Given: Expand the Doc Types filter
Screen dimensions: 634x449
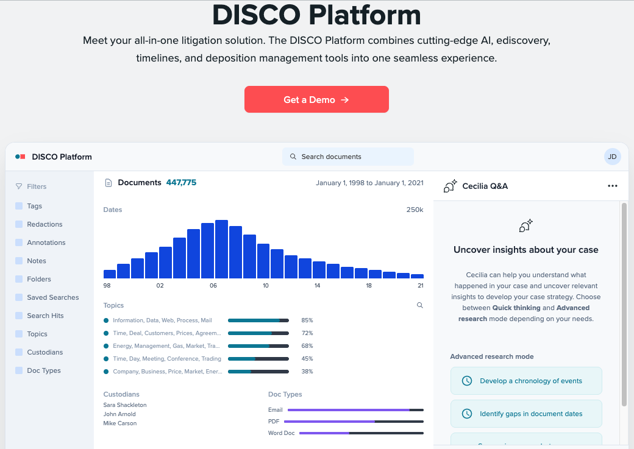Looking at the screenshot, I should (x=43, y=370).
